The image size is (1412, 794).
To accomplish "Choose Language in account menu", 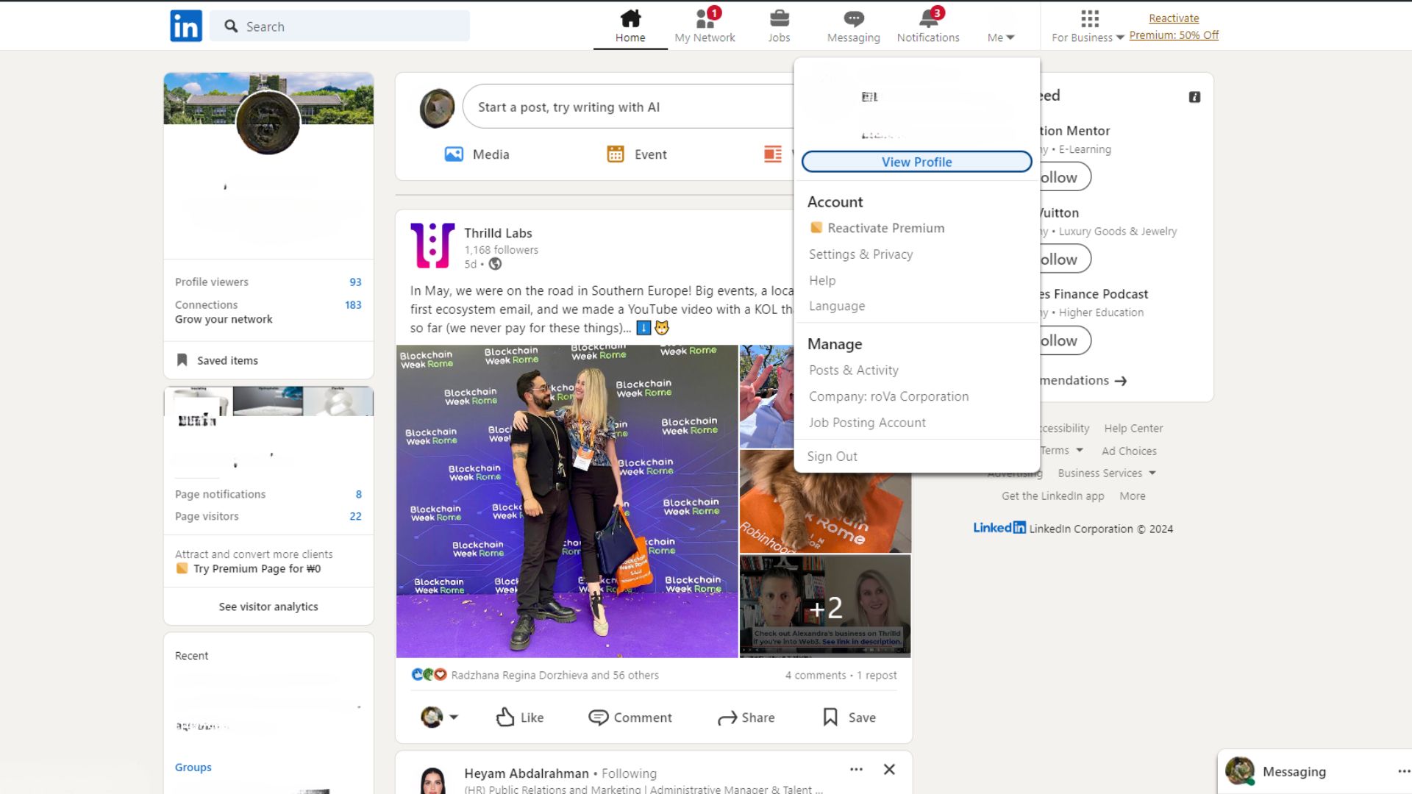I will click(x=837, y=306).
